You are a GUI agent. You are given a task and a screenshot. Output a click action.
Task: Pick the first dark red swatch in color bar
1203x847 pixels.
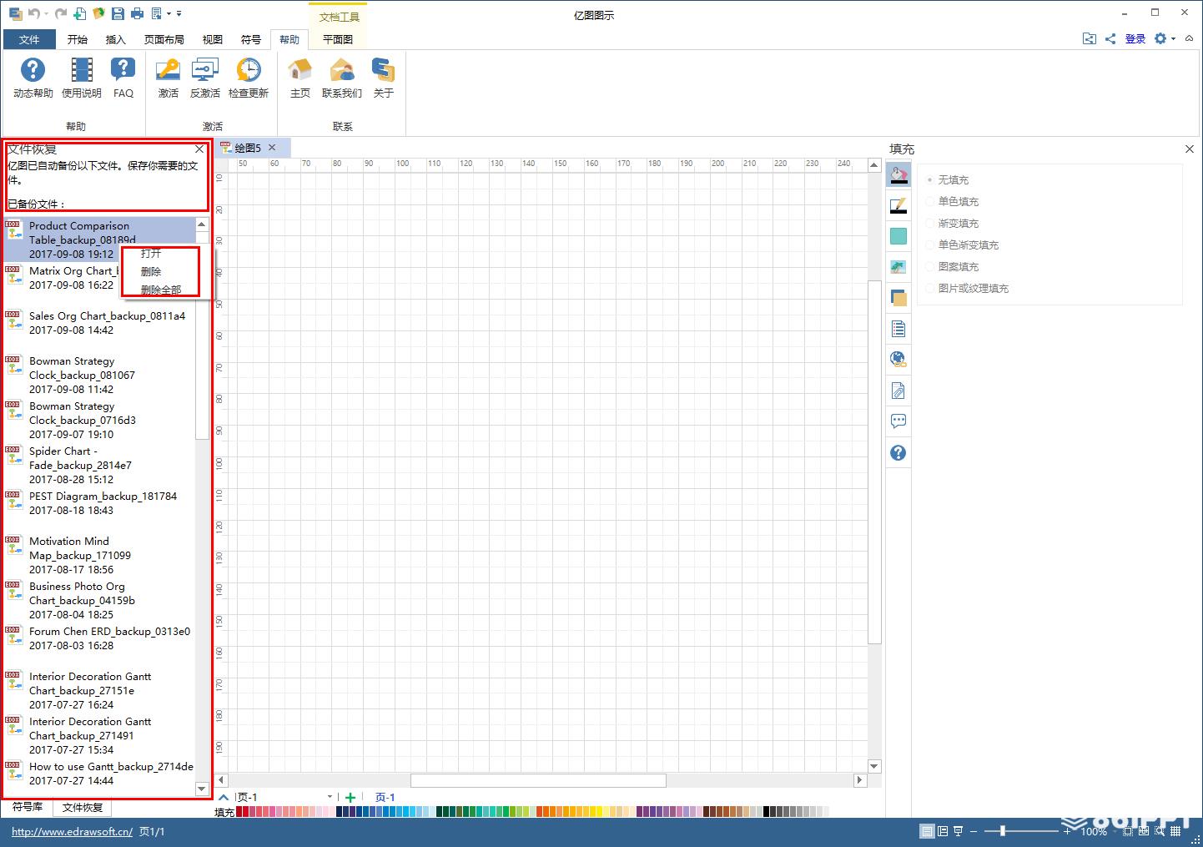(239, 812)
